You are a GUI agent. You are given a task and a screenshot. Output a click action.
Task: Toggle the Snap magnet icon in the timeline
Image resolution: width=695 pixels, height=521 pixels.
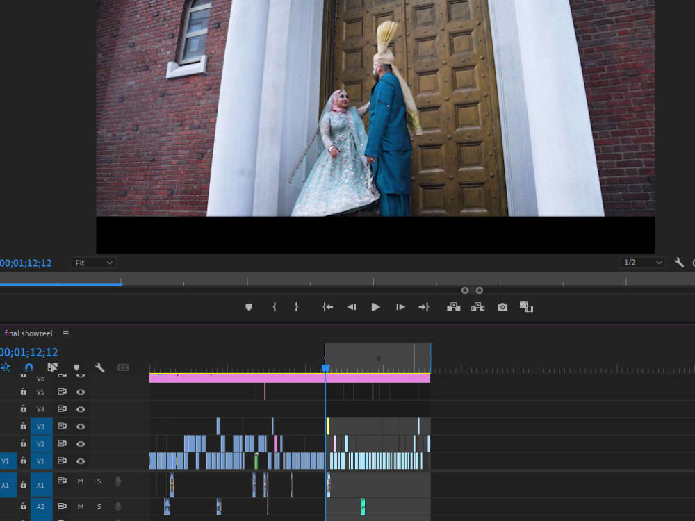point(28,367)
